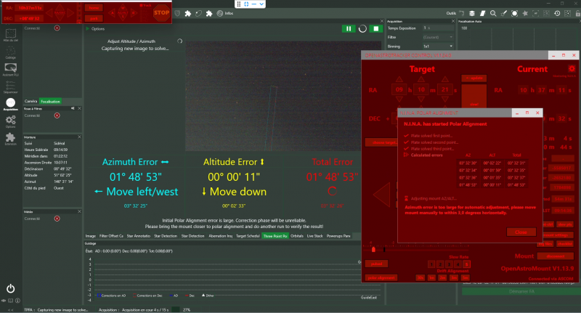
Task: Open the Filtre dropdown
Action: pos(436,37)
